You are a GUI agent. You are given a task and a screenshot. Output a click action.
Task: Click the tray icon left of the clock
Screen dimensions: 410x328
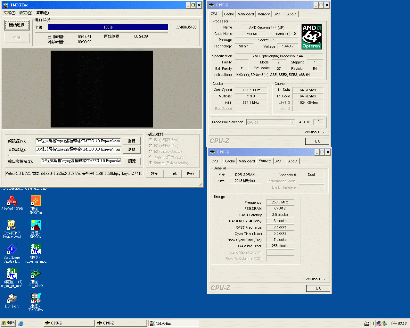(x=385, y=324)
